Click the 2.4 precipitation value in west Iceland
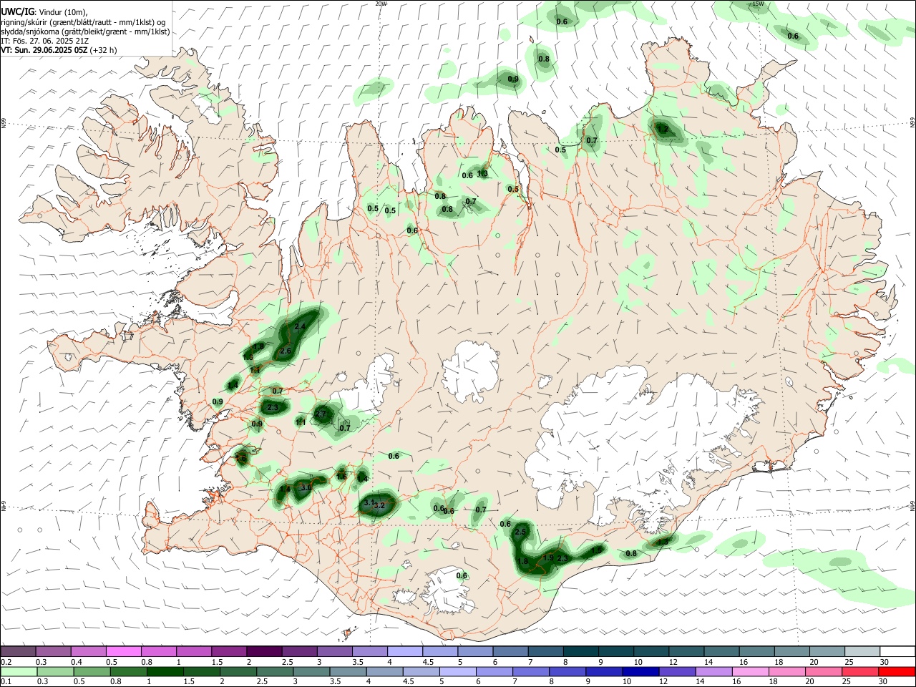 coord(300,326)
